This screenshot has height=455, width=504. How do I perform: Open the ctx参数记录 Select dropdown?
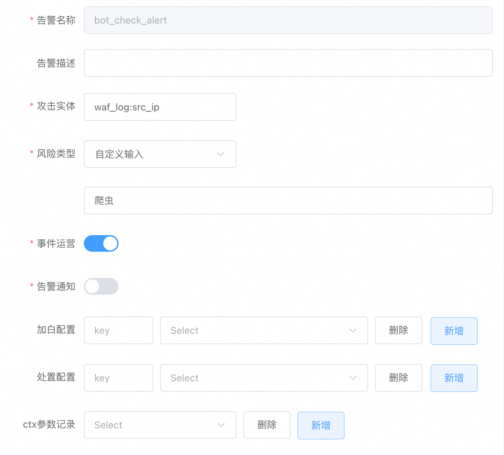tap(160, 425)
